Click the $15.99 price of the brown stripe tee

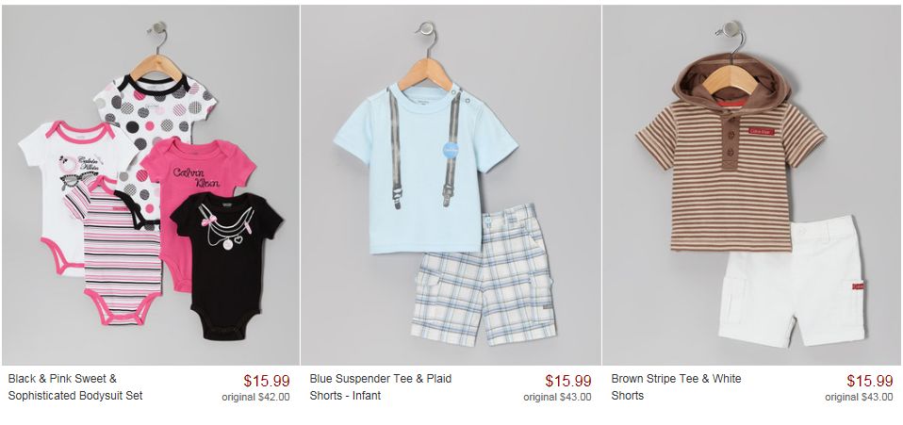pos(870,382)
